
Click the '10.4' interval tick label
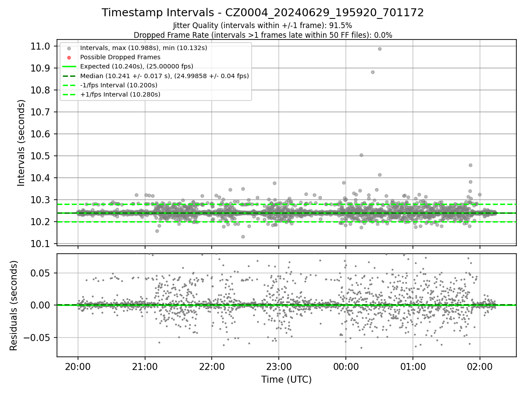41,178
